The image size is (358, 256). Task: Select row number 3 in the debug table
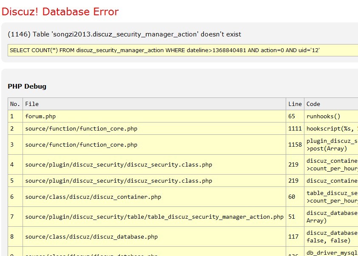click(x=15, y=145)
